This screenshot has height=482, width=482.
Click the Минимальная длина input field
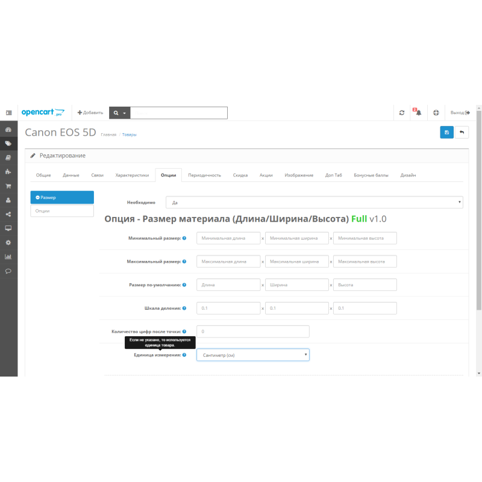click(x=228, y=238)
